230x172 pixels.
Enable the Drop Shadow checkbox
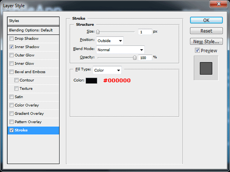pyautogui.click(x=11, y=38)
